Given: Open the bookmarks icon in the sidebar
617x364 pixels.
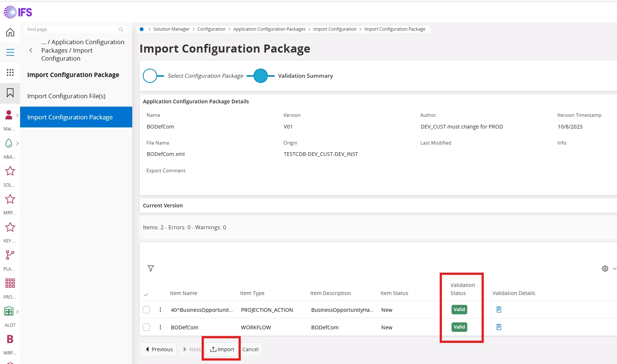Looking at the screenshot, I should (10, 93).
